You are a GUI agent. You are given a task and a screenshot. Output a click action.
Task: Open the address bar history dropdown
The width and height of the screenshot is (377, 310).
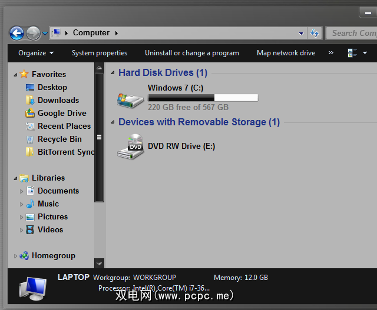[301, 33]
